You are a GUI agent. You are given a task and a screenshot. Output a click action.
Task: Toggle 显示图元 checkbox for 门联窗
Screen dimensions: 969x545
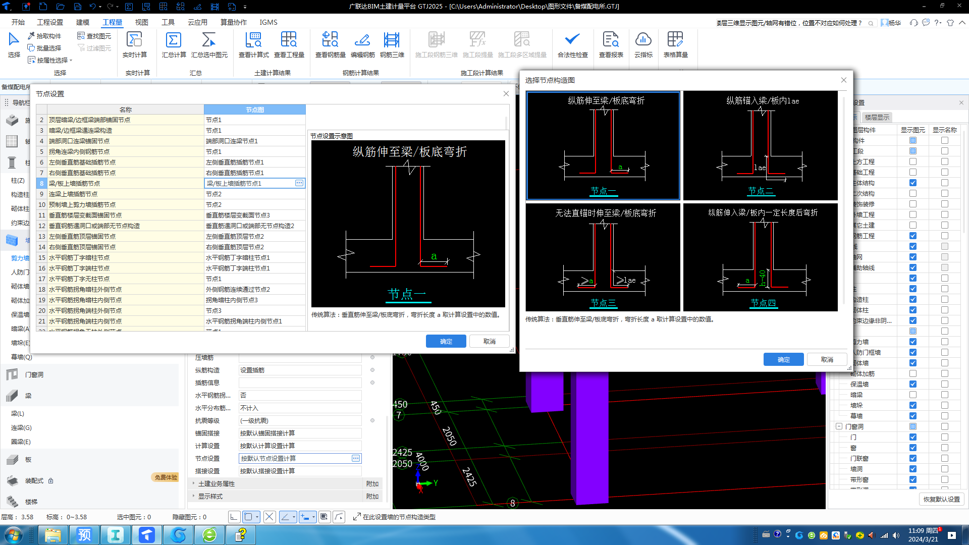click(912, 458)
